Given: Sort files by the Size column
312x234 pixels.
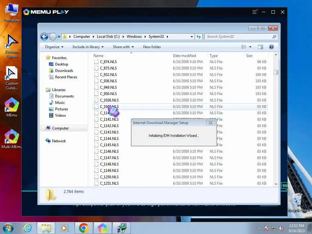Looking at the screenshot, I should pyautogui.click(x=256, y=56).
